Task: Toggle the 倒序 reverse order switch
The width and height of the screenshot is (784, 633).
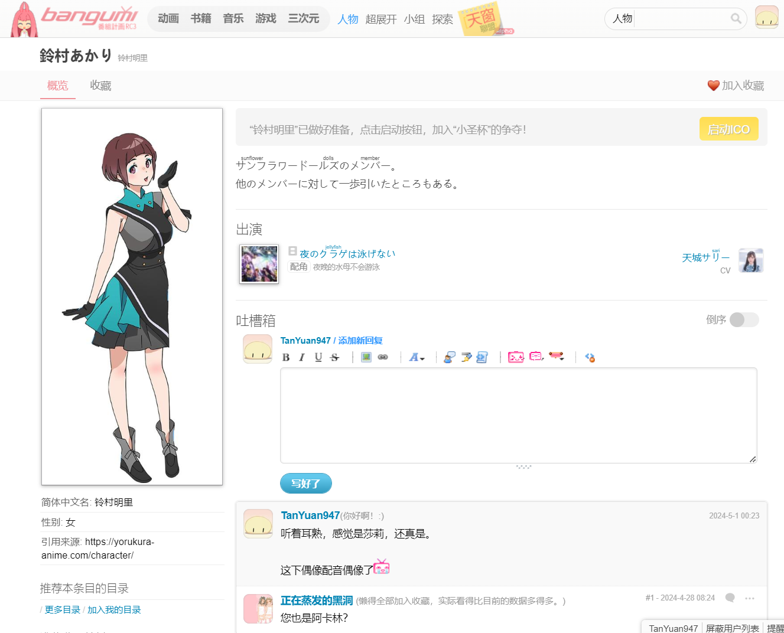Action: click(744, 319)
